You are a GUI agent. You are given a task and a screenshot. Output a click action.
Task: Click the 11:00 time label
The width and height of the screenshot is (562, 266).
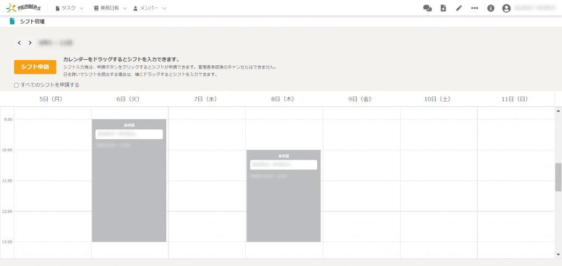click(x=6, y=181)
